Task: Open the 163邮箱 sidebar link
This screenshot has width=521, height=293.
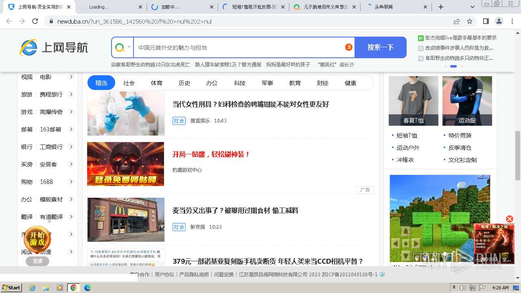Action: tap(50, 129)
